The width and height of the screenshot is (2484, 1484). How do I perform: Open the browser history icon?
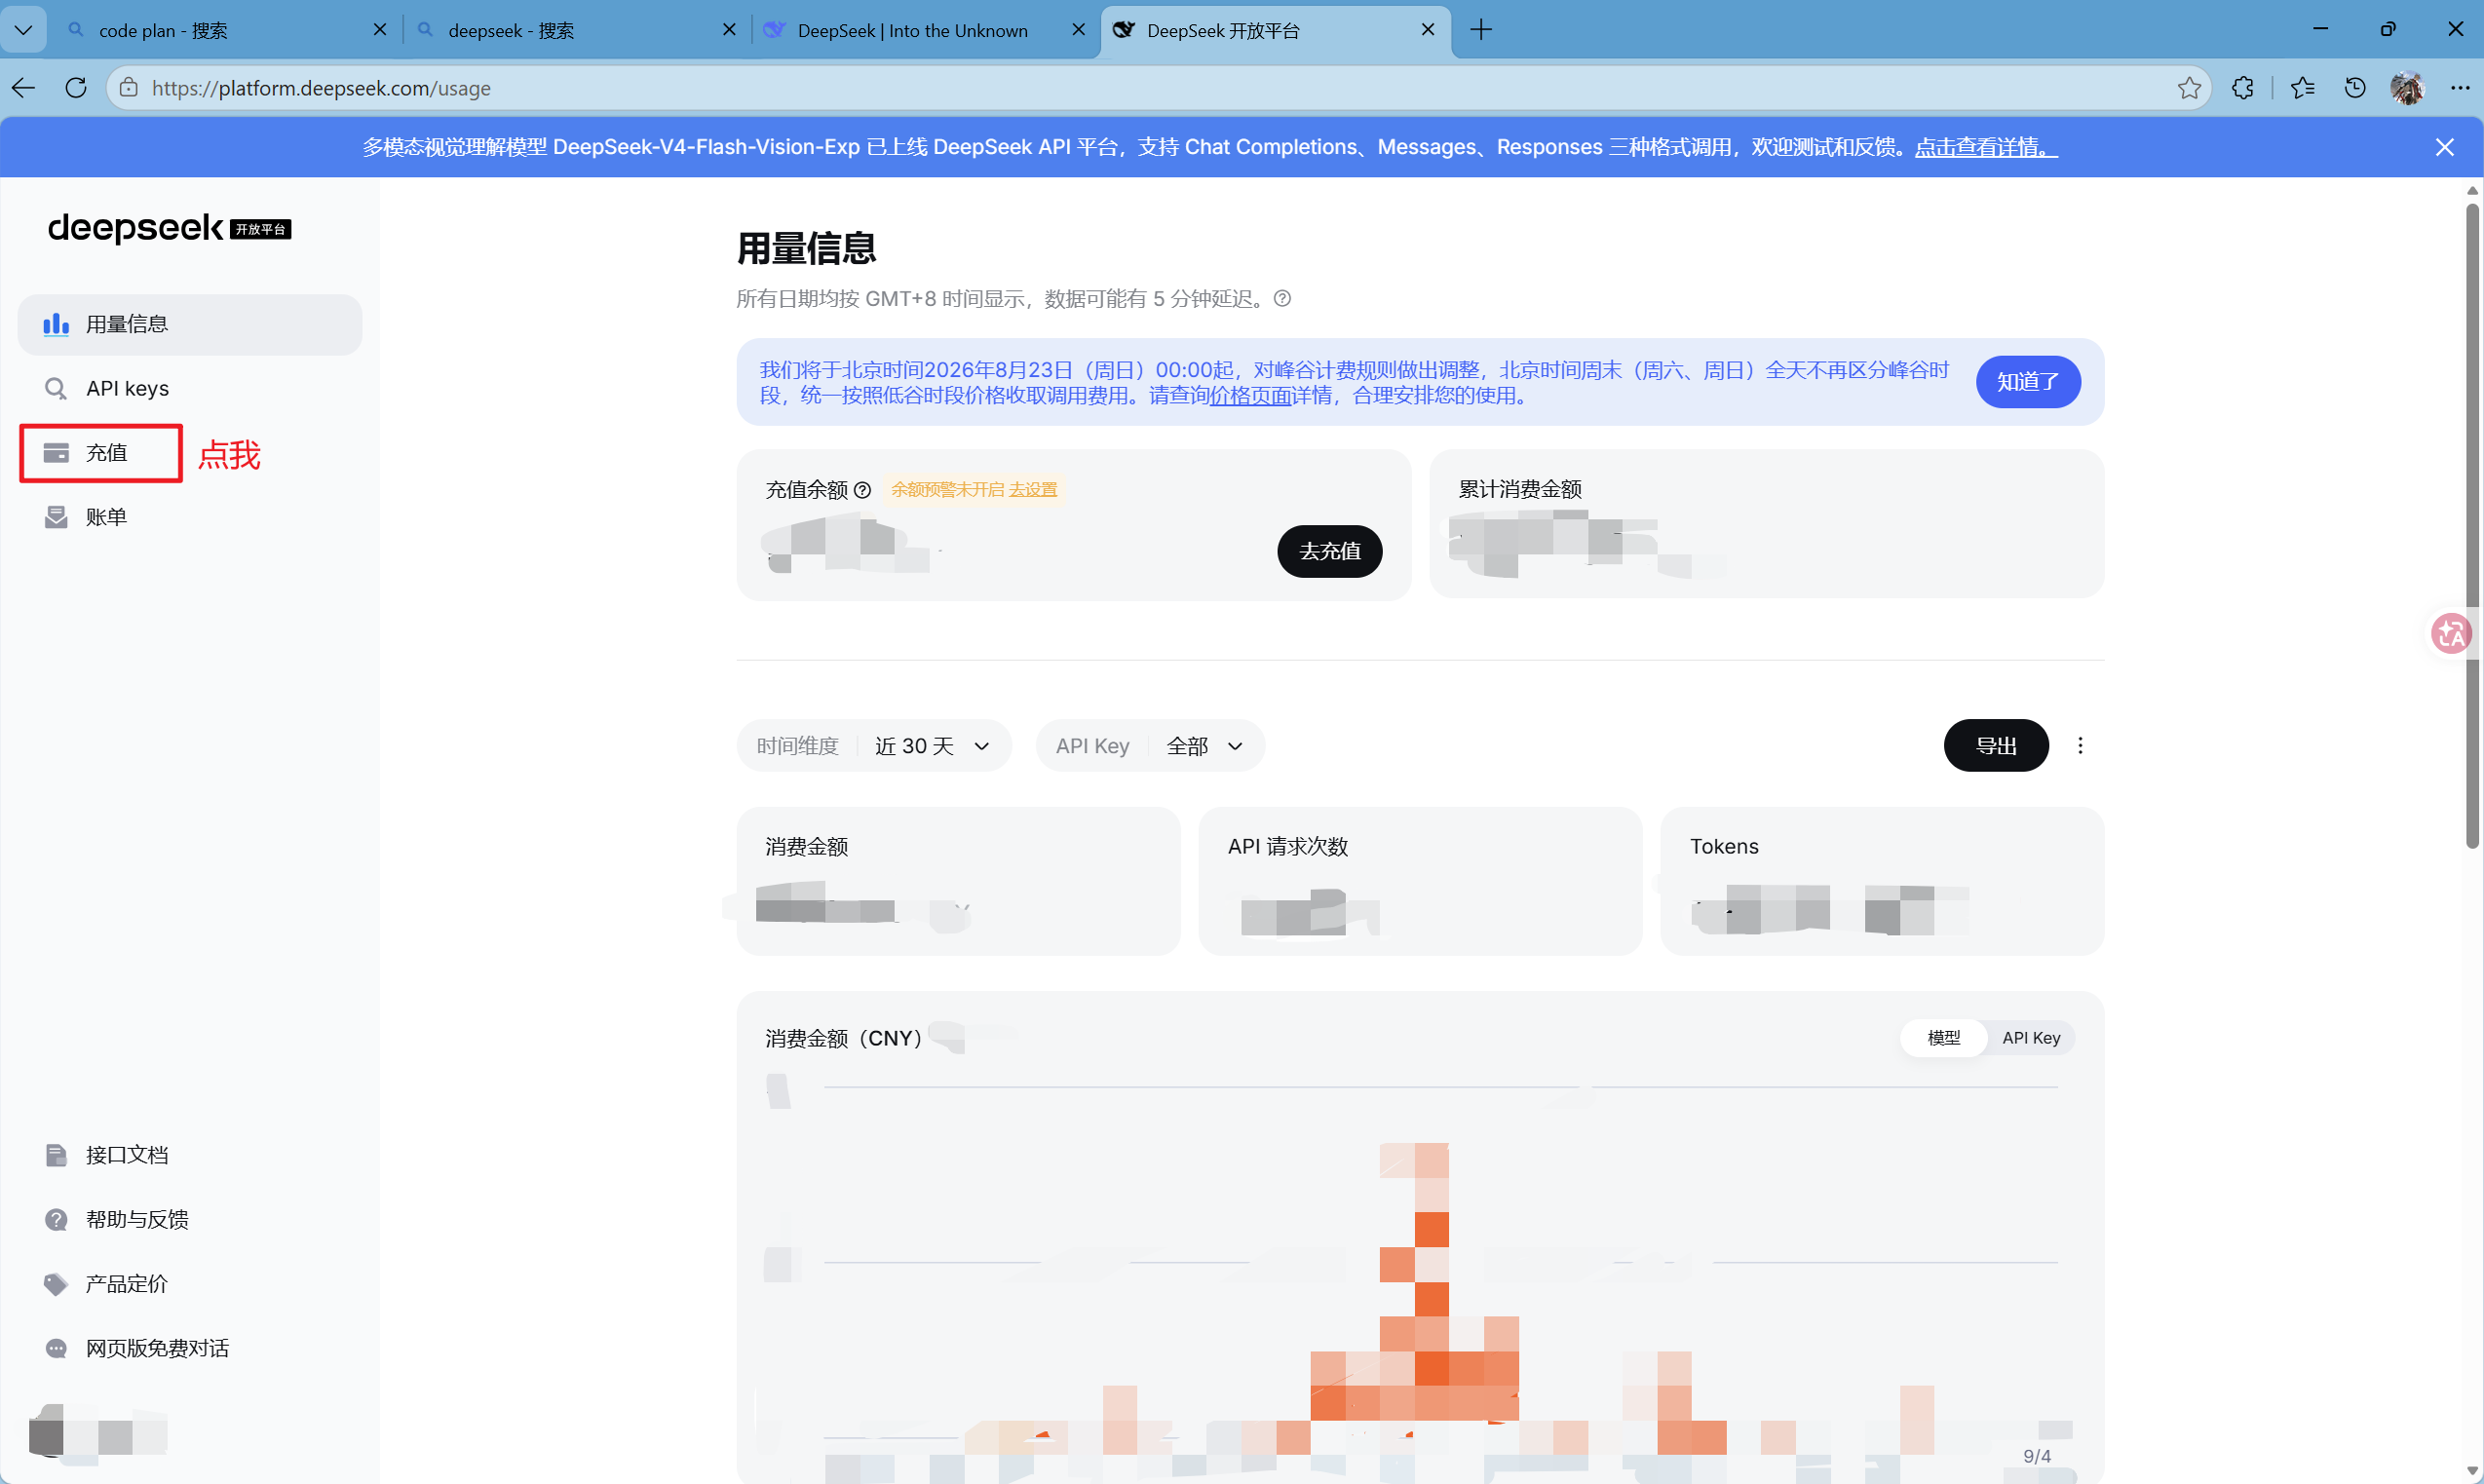click(x=2355, y=88)
